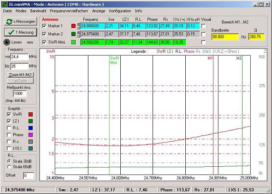Click the magenta Phase graph color box

click(30, 135)
